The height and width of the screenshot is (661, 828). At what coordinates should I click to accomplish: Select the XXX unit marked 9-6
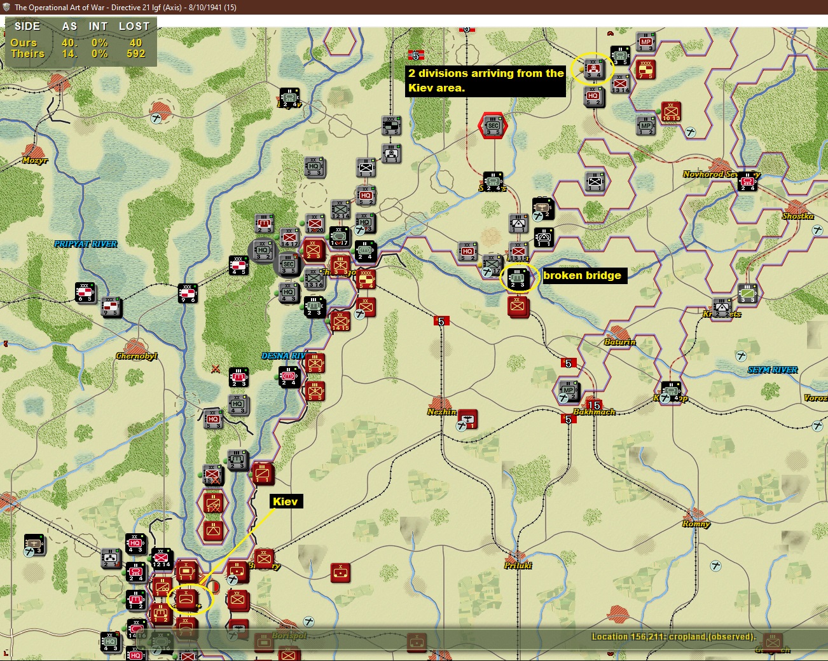(x=188, y=293)
